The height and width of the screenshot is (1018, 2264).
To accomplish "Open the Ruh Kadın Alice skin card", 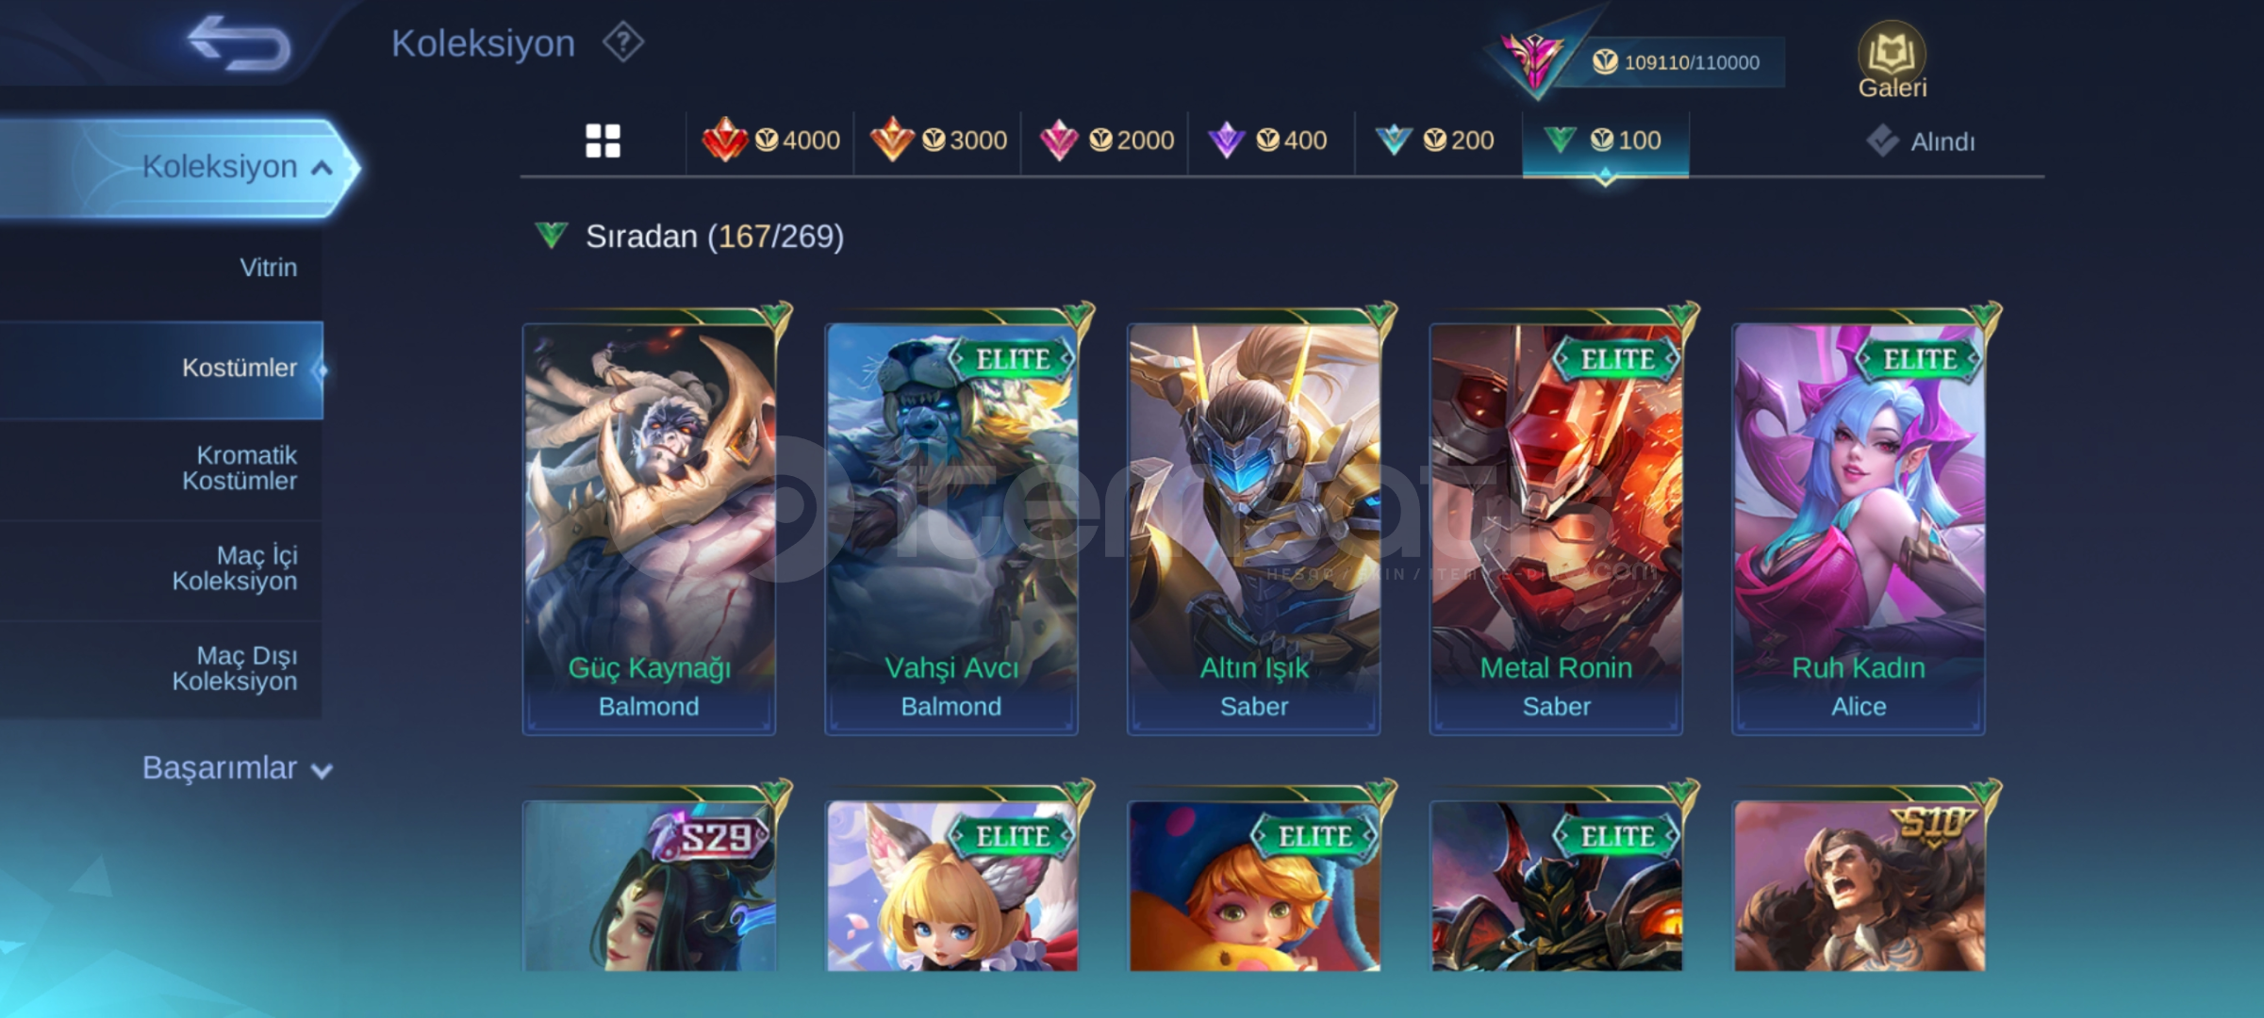I will point(1859,528).
